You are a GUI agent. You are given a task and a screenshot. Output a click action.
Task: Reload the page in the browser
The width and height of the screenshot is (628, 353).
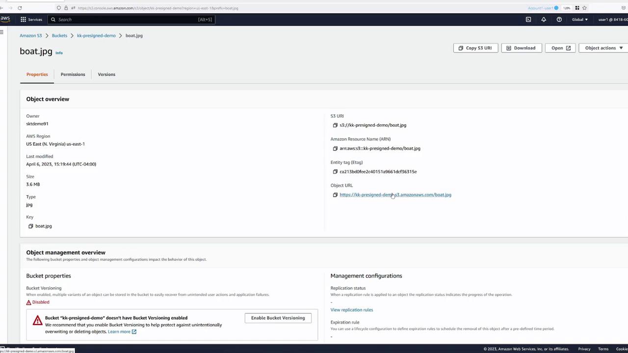coord(20,8)
